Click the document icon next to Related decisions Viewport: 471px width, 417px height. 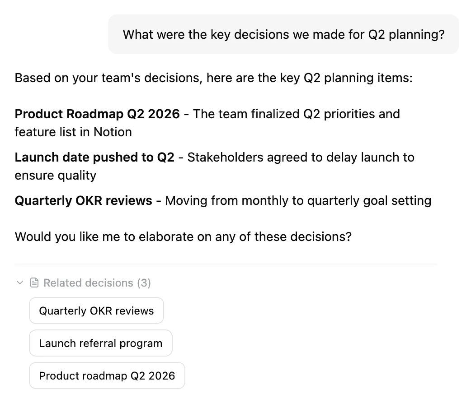pos(34,283)
